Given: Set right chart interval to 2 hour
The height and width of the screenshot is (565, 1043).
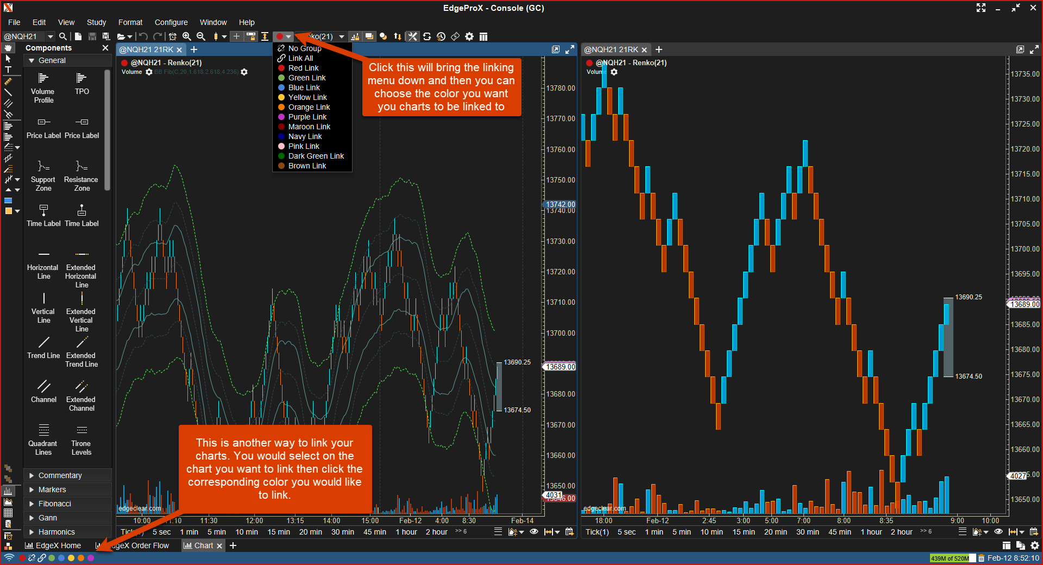Looking at the screenshot, I should pyautogui.click(x=902, y=532).
